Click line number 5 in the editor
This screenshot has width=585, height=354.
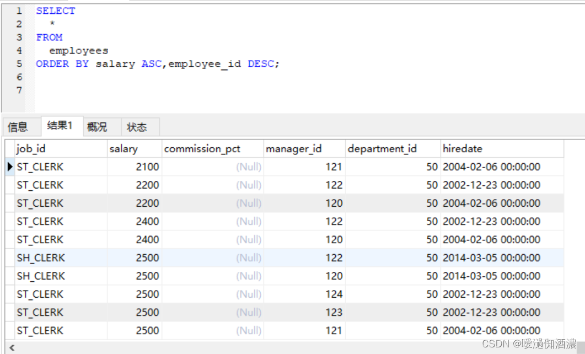click(19, 63)
